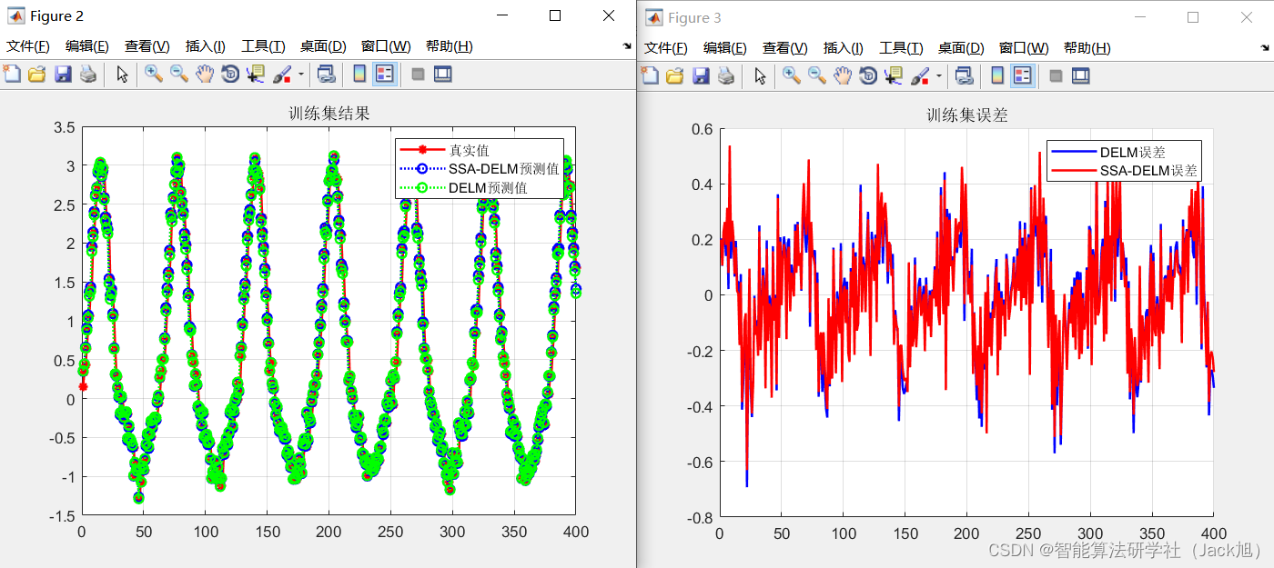Open file icon in Figure 3 toolbar
The width and height of the screenshot is (1274, 568).
pyautogui.click(x=675, y=75)
